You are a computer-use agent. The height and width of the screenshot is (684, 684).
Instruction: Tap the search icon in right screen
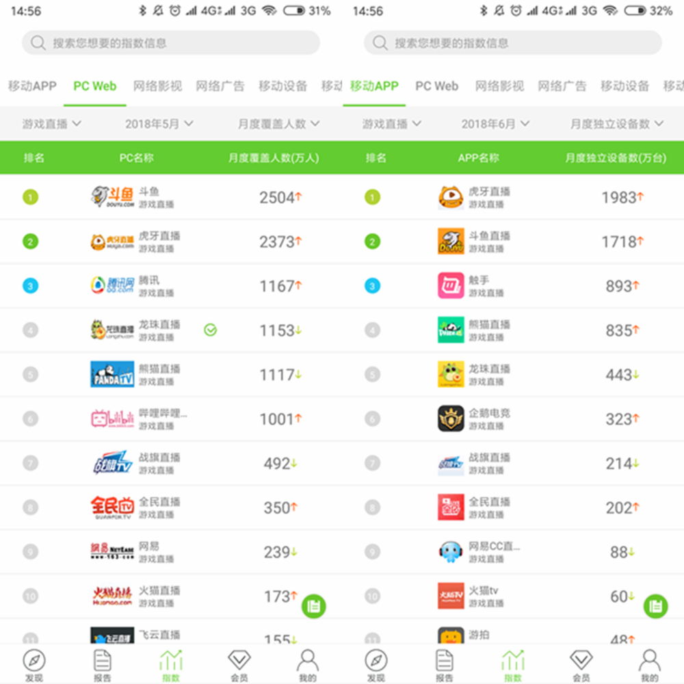click(380, 42)
